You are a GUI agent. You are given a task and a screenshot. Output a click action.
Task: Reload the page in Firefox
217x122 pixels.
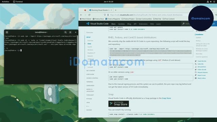click(x=90, y=15)
